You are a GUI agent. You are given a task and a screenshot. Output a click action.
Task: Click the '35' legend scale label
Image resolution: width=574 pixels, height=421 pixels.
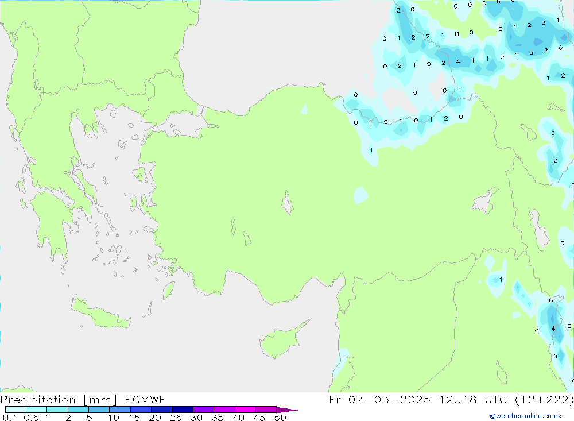(x=218, y=418)
